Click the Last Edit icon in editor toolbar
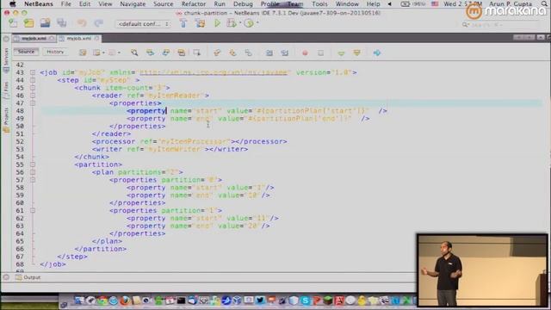Screen dimensions: 551x310 83,53
